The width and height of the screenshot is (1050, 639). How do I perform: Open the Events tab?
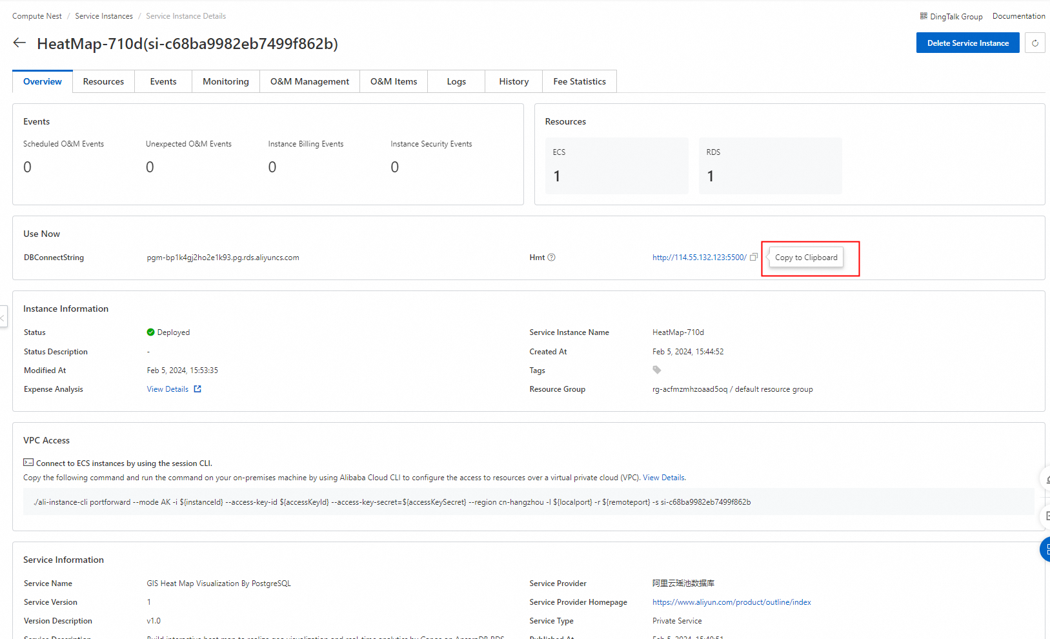[163, 81]
